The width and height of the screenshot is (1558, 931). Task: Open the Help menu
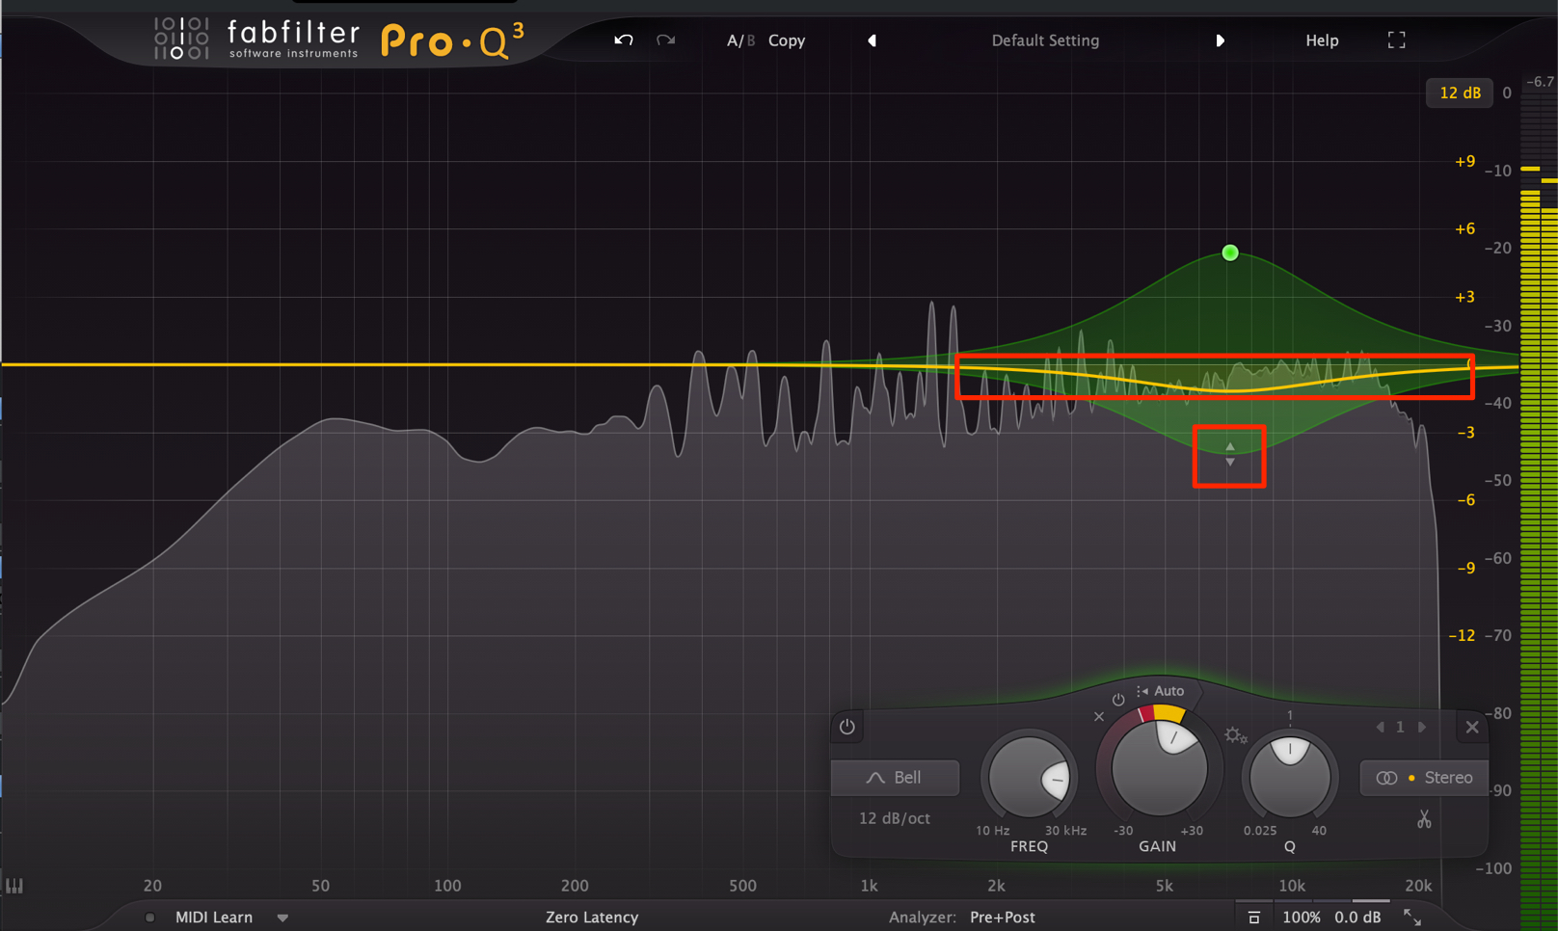coord(1322,40)
